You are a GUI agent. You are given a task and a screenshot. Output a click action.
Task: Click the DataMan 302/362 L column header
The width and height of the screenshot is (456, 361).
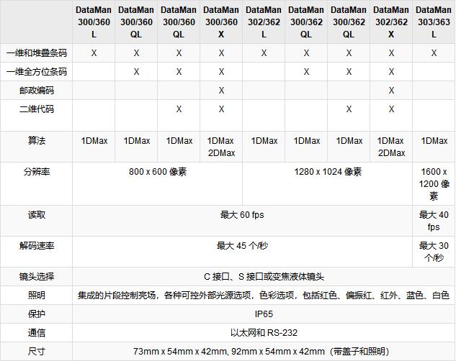(264, 22)
